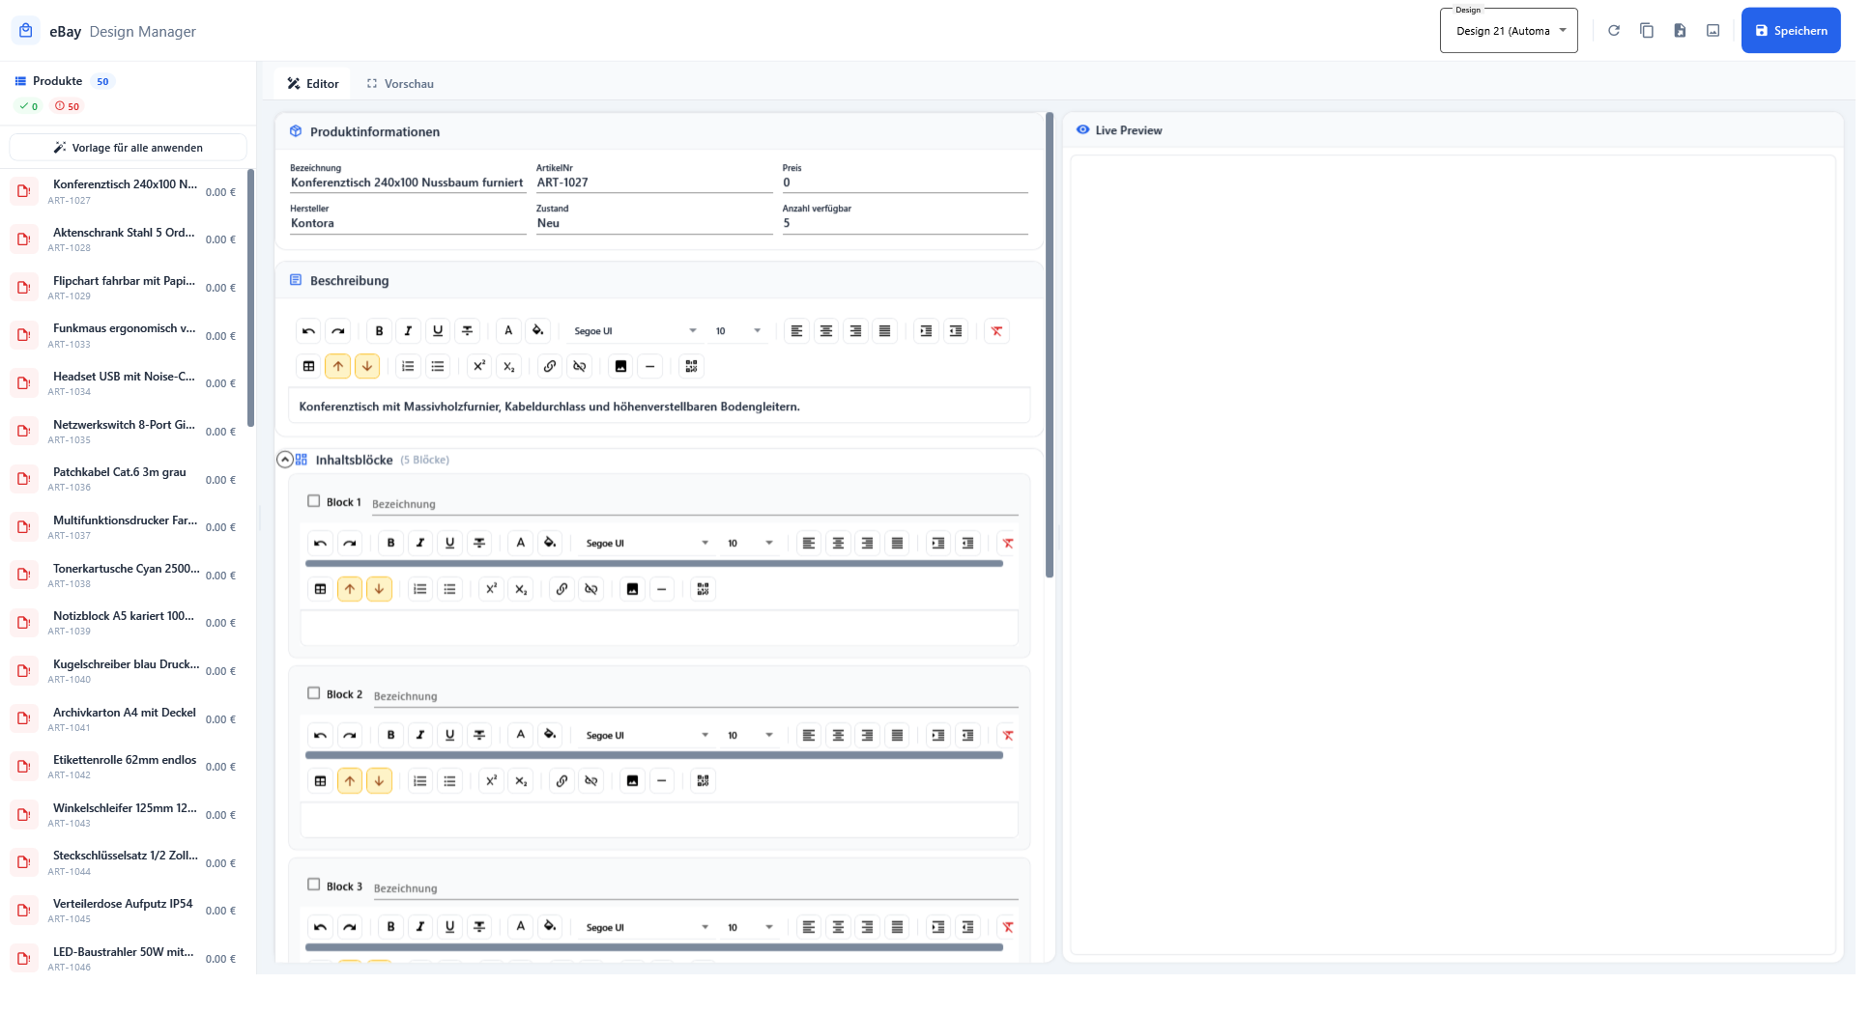Viewport: 1871px width, 1012px height.
Task: Toggle bold in the Block 3 toolbar
Action: pyautogui.click(x=390, y=927)
